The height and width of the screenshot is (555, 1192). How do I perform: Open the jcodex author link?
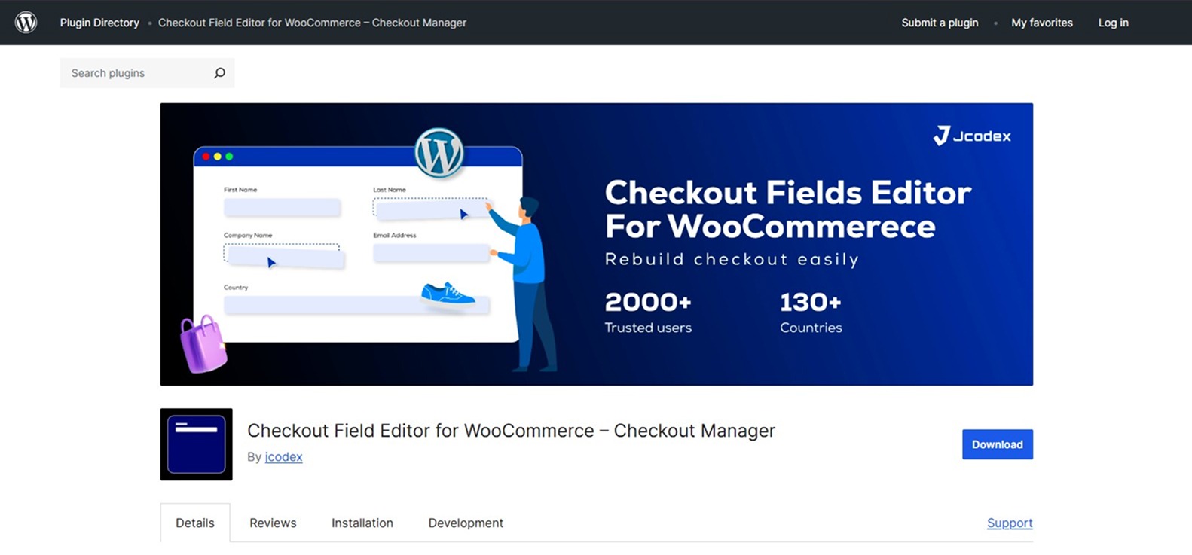point(283,457)
